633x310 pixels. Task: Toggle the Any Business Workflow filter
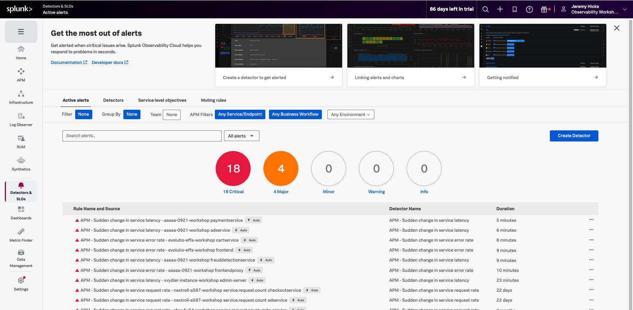(295, 114)
